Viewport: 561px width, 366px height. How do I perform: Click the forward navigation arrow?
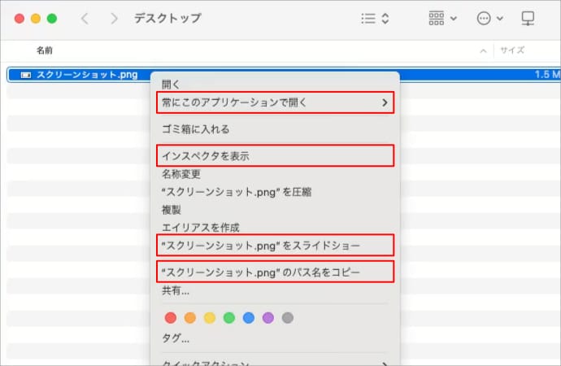[114, 18]
